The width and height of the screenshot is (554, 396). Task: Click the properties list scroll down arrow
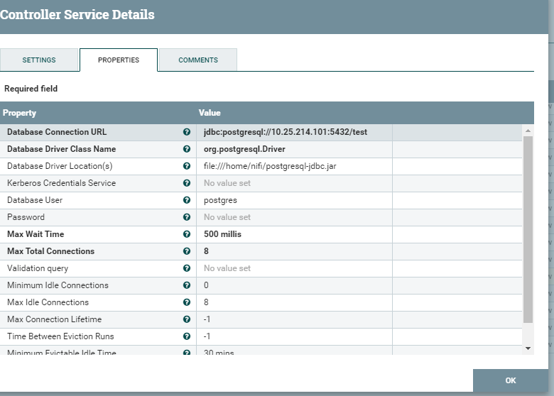click(528, 348)
